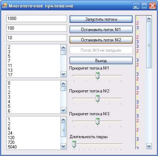This screenshot has height=156, width=158.
Task: Focus the input field containing 10
Action: pyautogui.click(x=37, y=38)
